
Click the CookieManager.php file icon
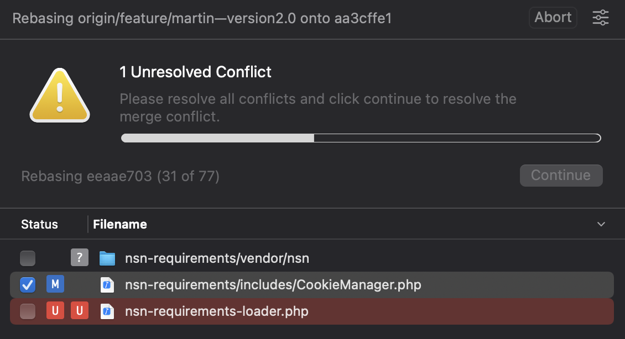tap(107, 285)
